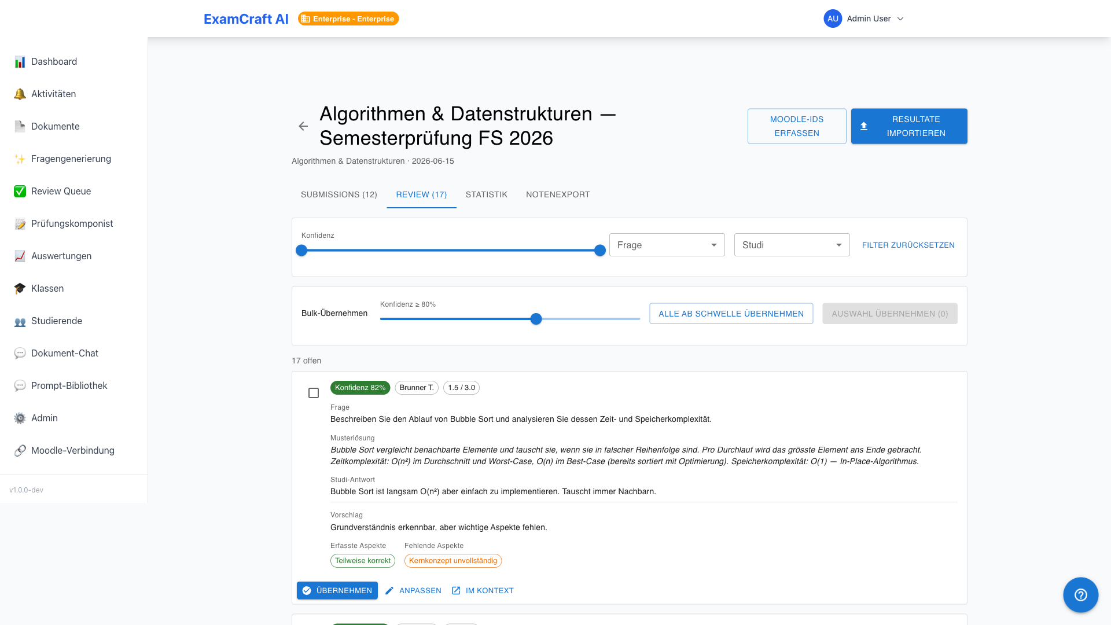Click Im Kontext link button

pyautogui.click(x=483, y=591)
